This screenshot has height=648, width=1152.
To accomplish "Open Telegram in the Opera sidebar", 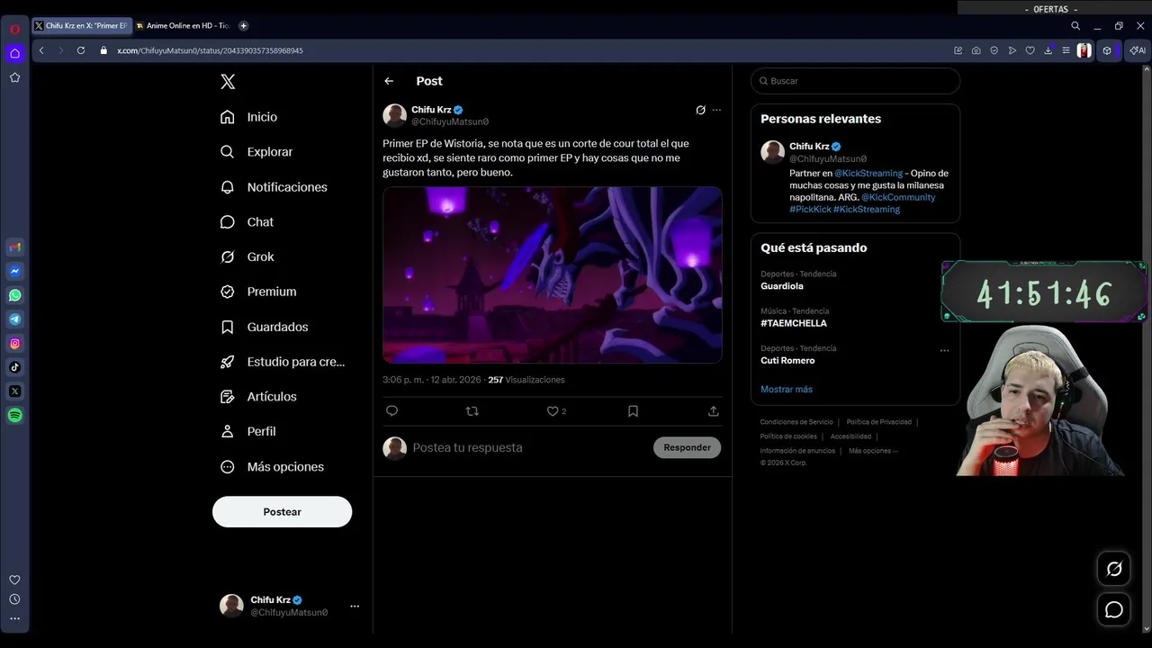I will [14, 319].
